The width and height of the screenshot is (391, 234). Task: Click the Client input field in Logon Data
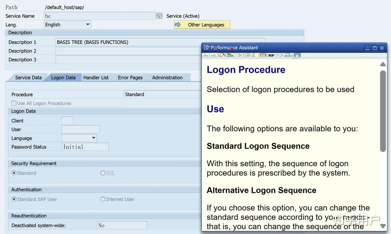(x=67, y=120)
